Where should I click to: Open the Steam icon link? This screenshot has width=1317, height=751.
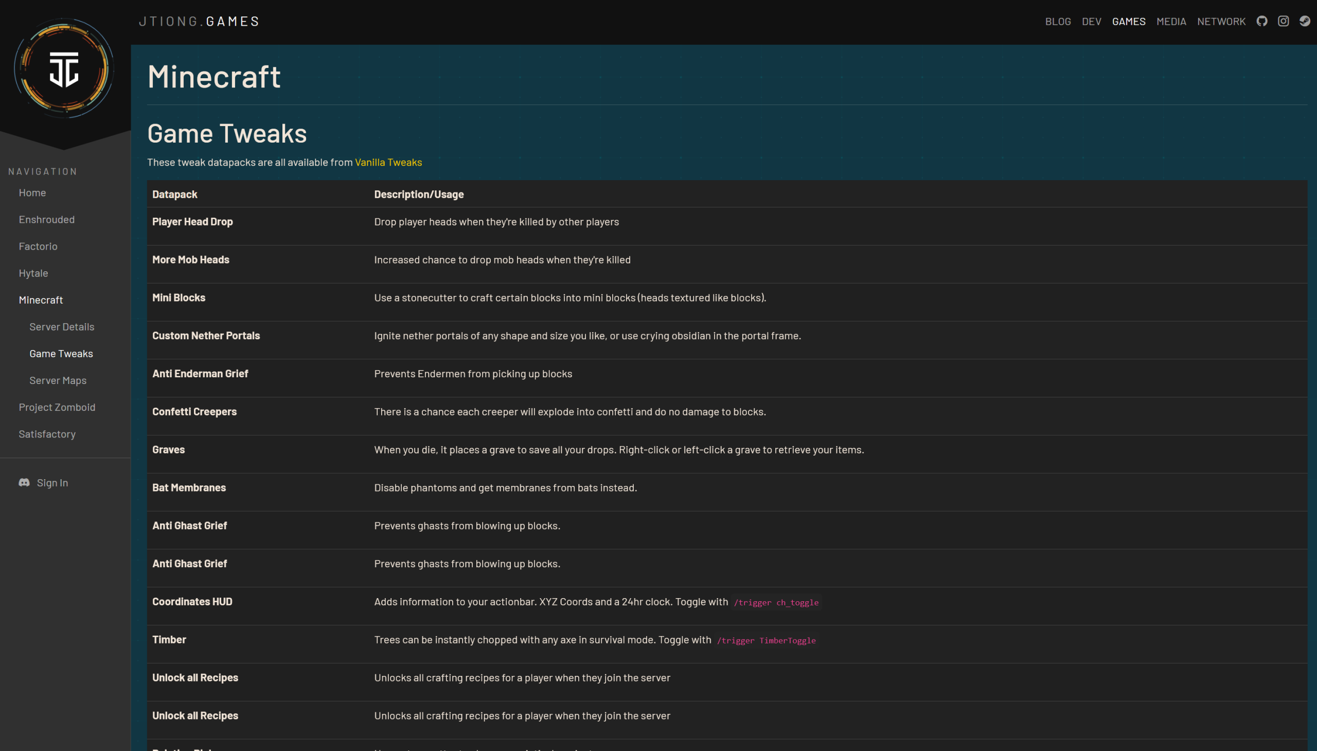click(1304, 21)
